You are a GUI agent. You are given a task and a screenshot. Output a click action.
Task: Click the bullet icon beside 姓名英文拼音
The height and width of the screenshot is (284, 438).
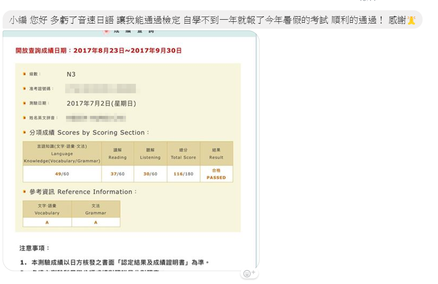[24, 118]
